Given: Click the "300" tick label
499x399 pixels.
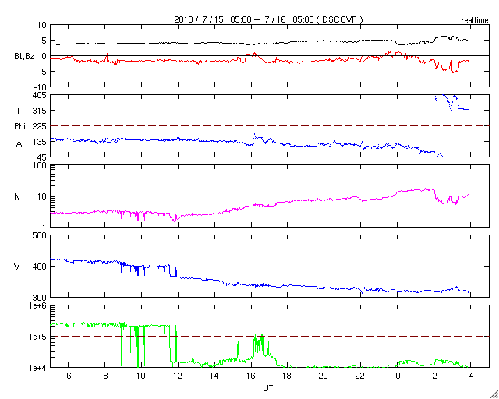Looking at the screenshot, I should [40, 298].
